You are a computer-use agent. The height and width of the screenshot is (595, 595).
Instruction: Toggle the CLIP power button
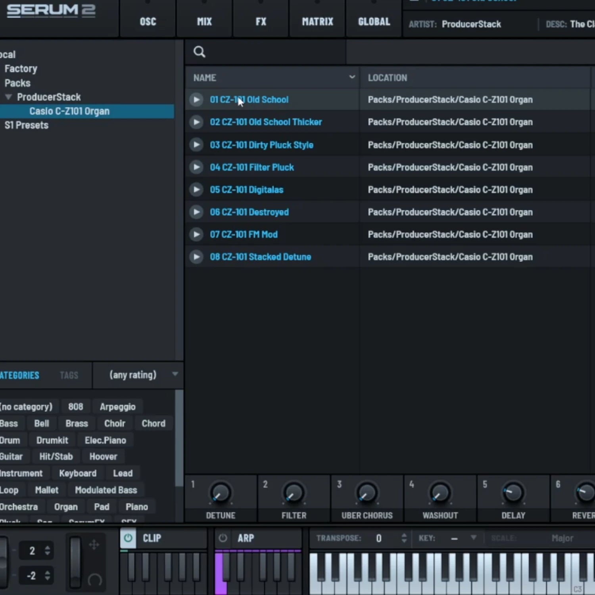[x=128, y=538]
